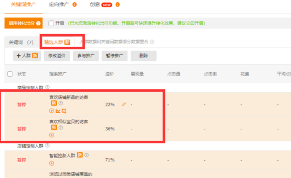The height and width of the screenshot is (178, 291).
Task: Click the 删除 button
Action: (143, 56)
